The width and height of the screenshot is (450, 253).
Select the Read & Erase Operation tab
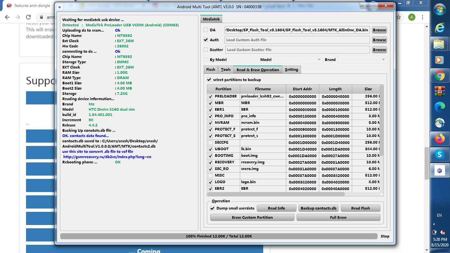click(x=258, y=70)
